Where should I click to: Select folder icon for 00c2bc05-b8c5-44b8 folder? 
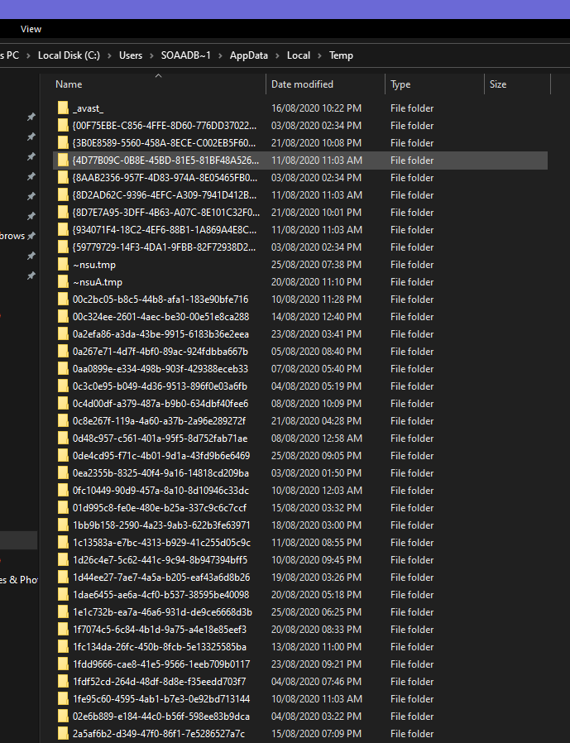pyautogui.click(x=64, y=300)
